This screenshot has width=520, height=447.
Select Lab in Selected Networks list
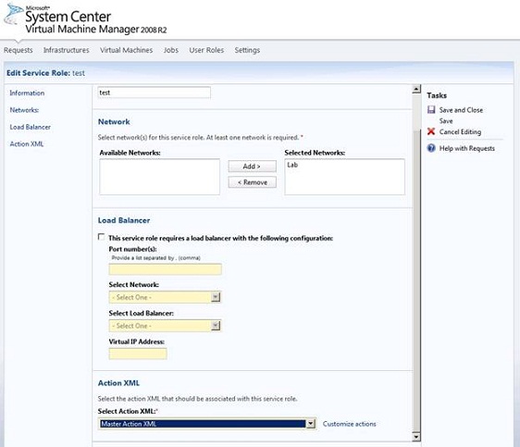pyautogui.click(x=292, y=165)
